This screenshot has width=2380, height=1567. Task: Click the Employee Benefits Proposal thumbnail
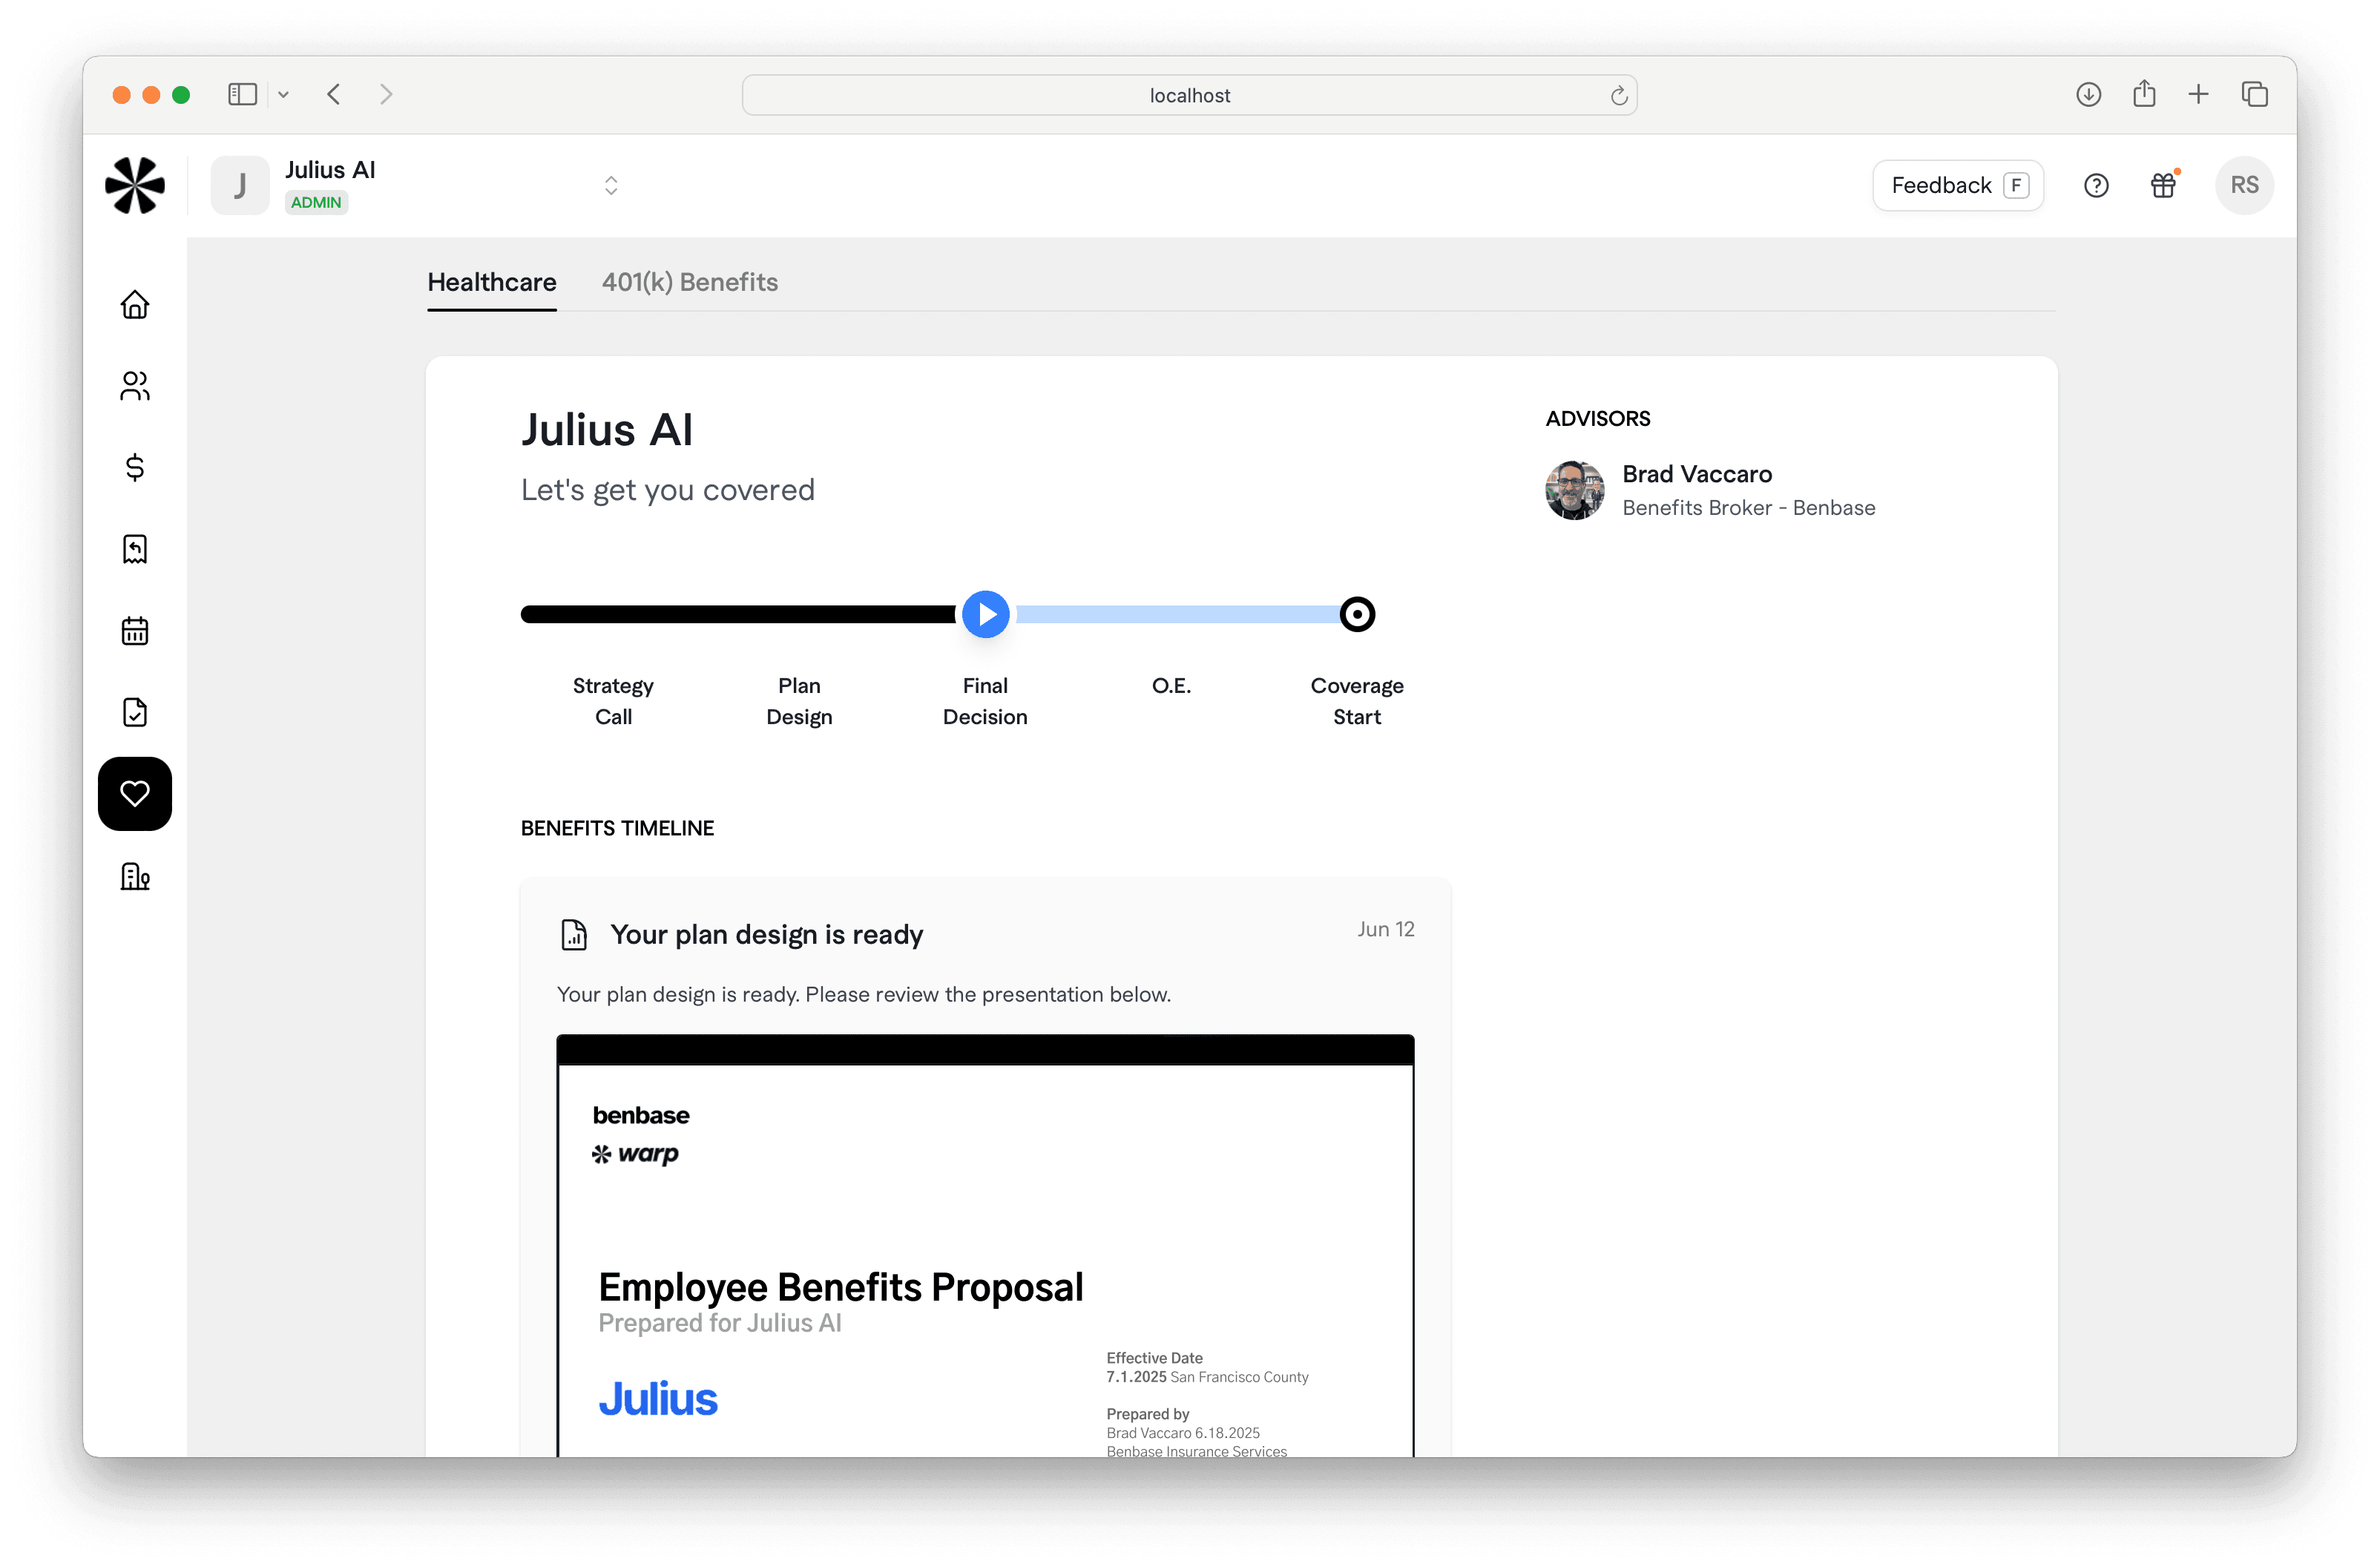pos(985,1250)
